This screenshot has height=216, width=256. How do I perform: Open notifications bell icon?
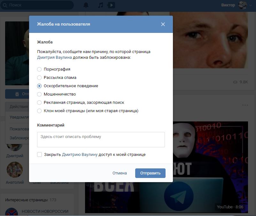(x=86, y=5)
